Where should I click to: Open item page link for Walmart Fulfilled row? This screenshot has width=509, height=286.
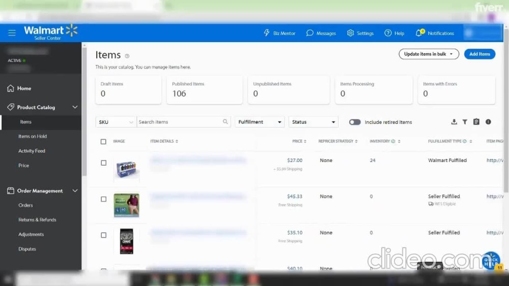coord(495,161)
